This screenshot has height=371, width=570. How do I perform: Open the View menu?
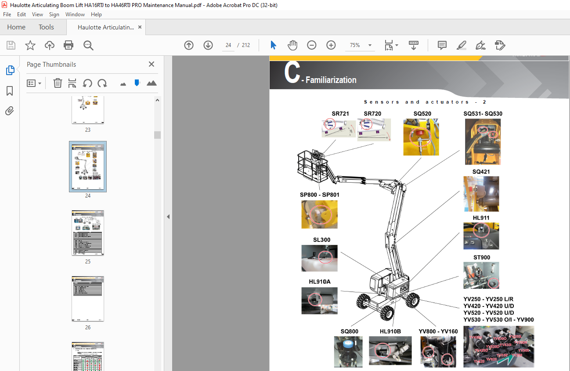tap(37, 14)
